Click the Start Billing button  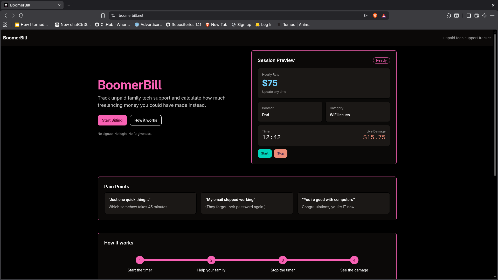[x=112, y=120]
